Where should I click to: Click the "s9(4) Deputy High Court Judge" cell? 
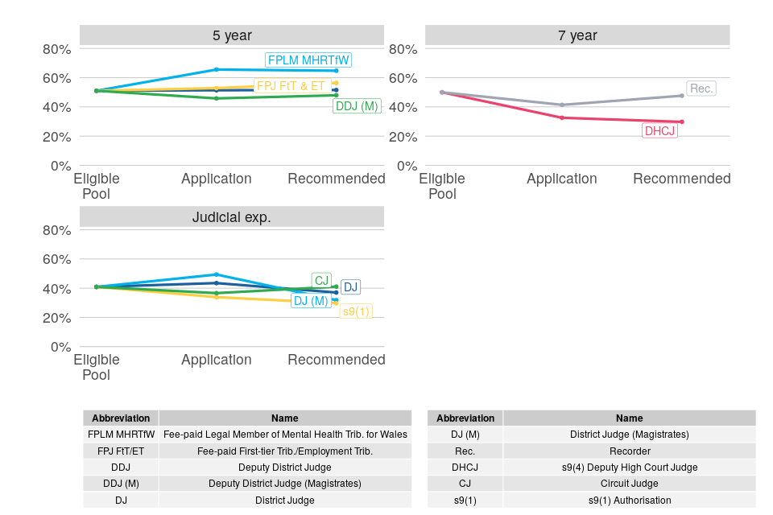(x=630, y=468)
